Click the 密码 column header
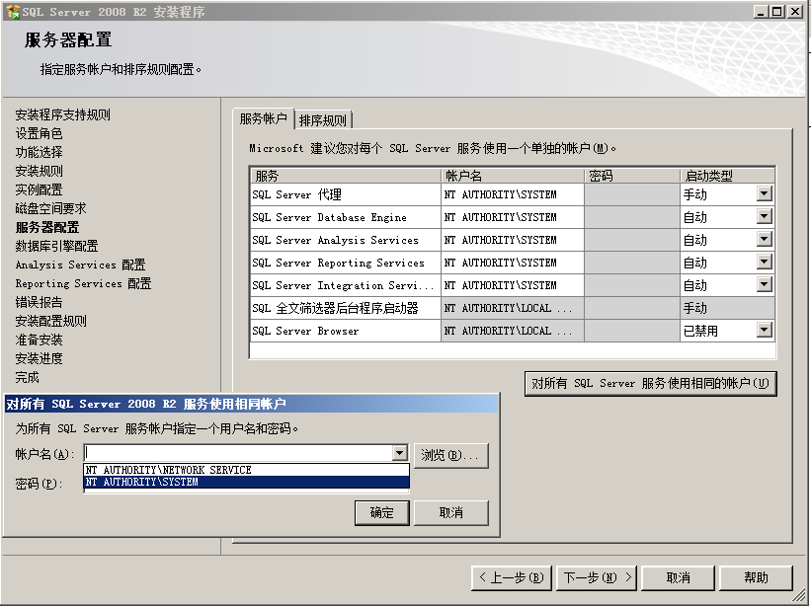 632,176
